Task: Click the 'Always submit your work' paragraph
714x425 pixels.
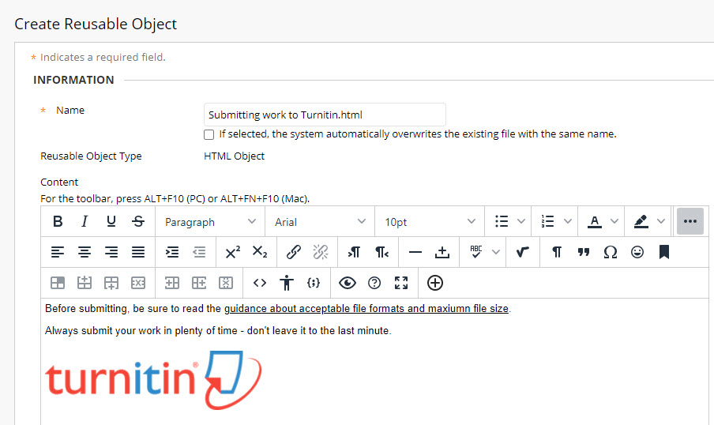Action: [218, 331]
